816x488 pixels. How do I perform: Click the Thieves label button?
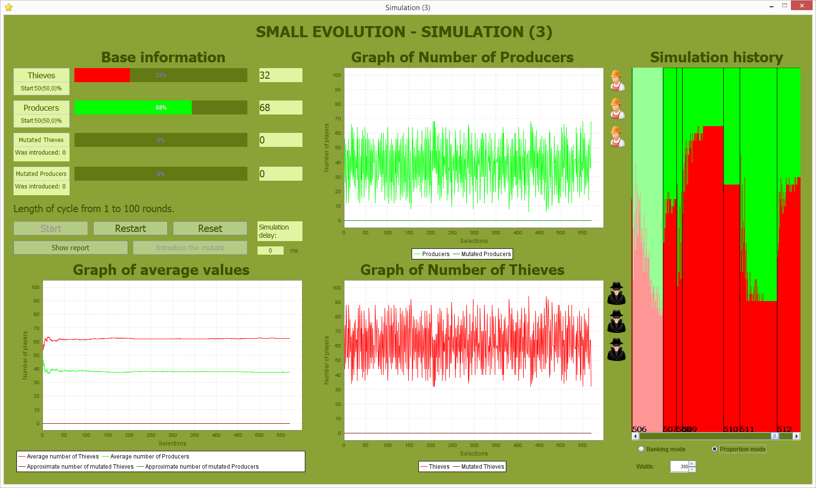click(x=42, y=75)
